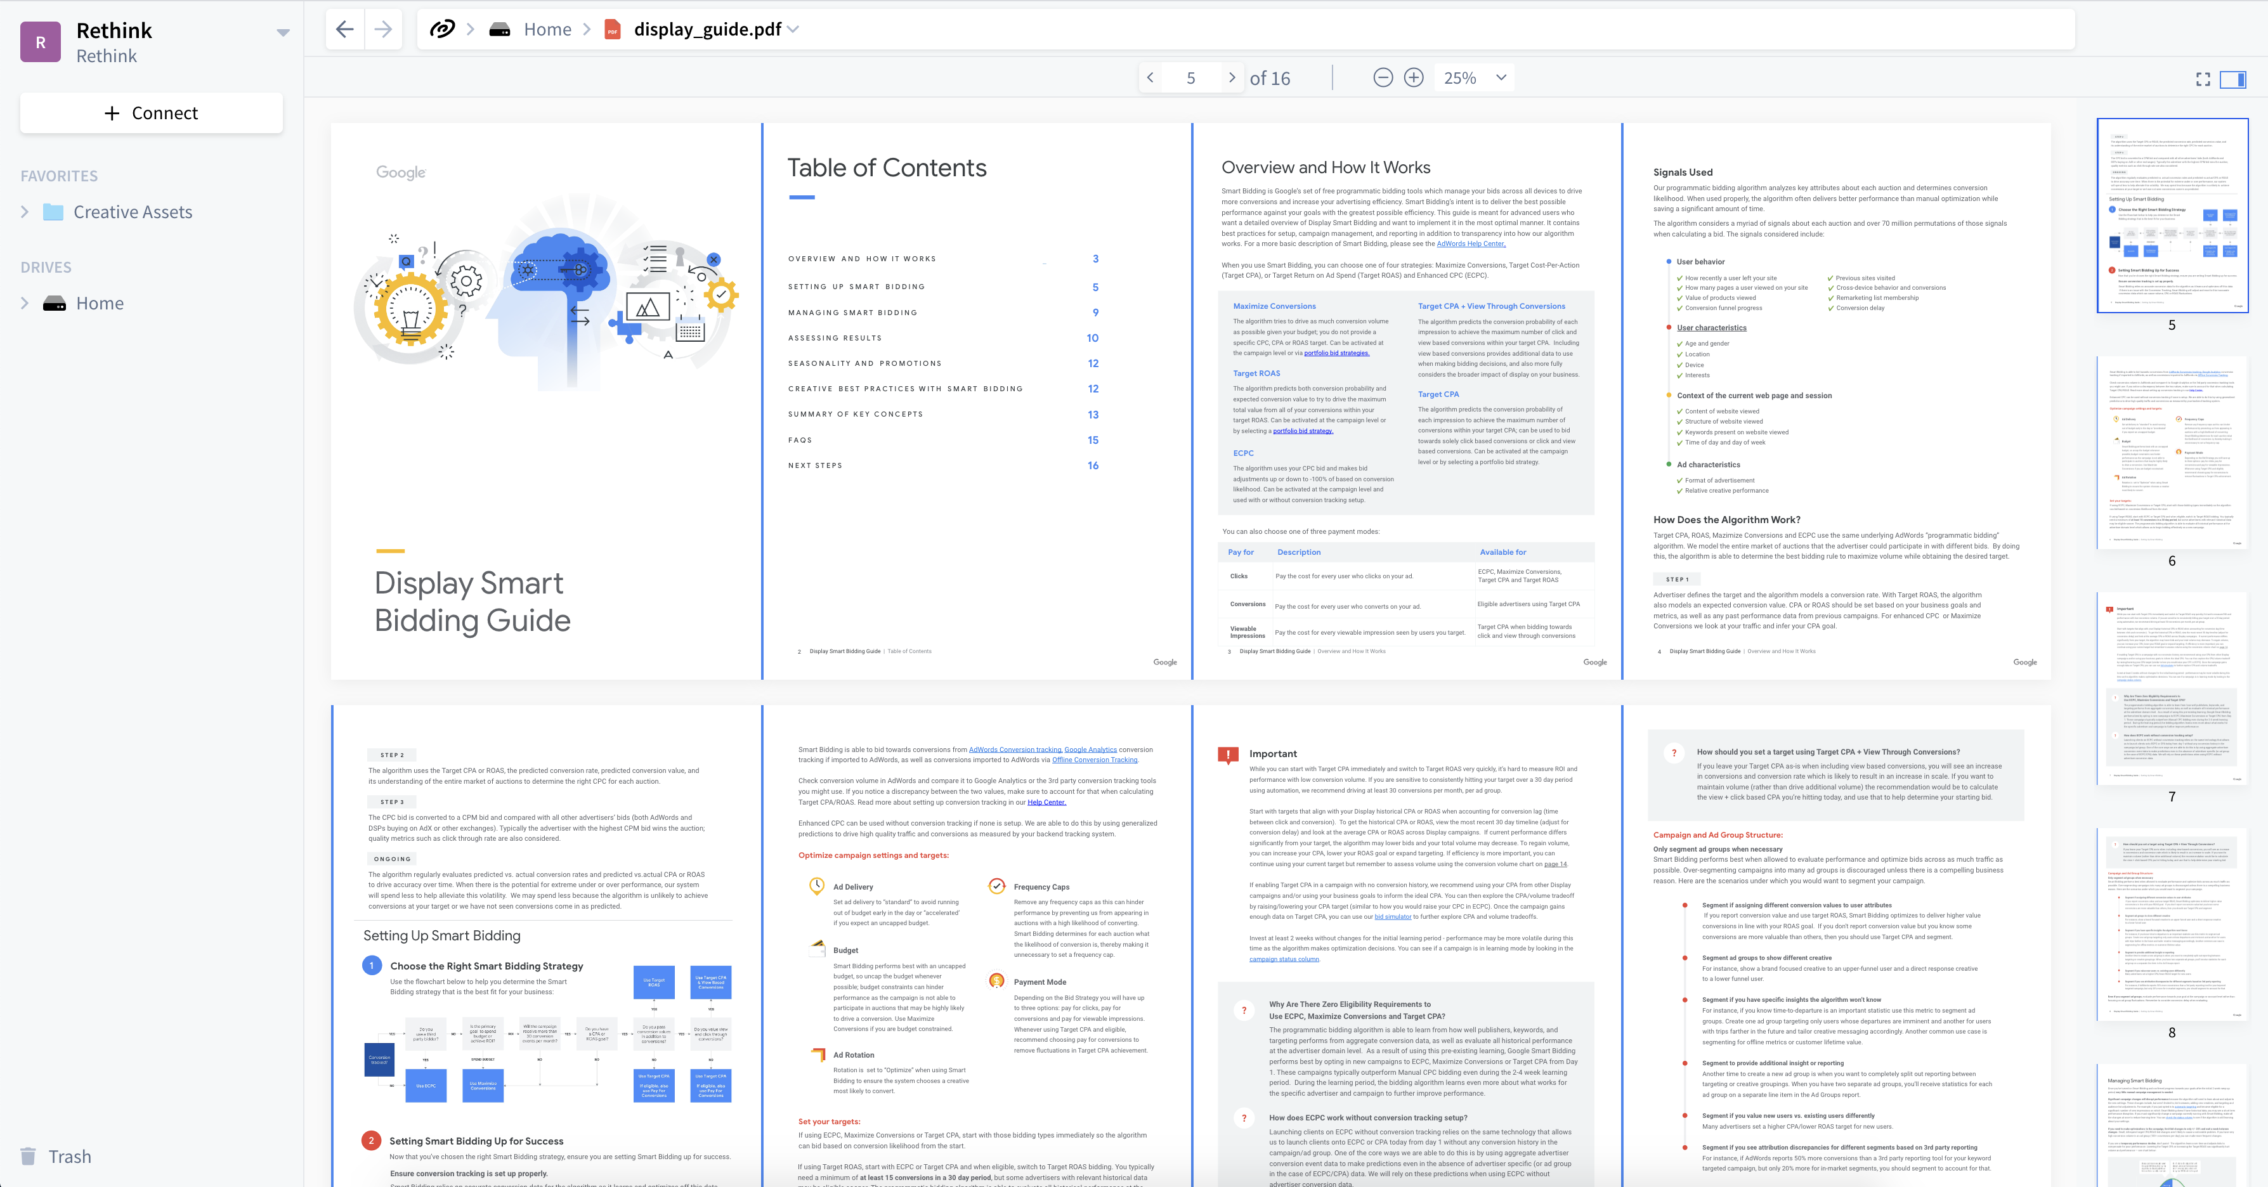The height and width of the screenshot is (1187, 2268).
Task: Click the campaign status column link
Action: point(1284,959)
